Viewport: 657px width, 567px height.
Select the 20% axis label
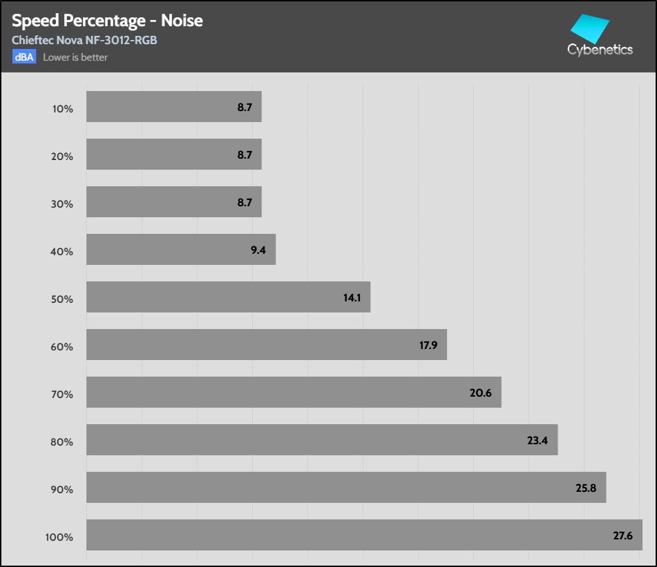point(62,157)
